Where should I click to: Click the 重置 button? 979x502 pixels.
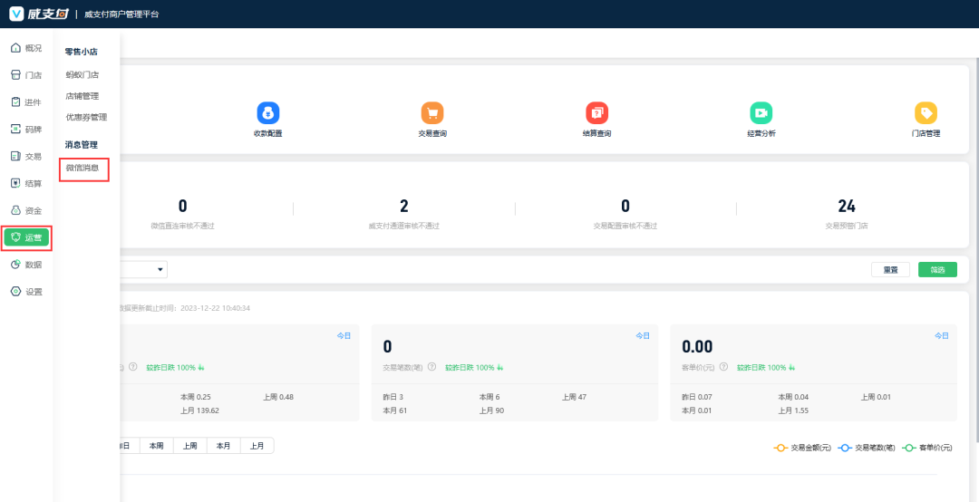890,270
